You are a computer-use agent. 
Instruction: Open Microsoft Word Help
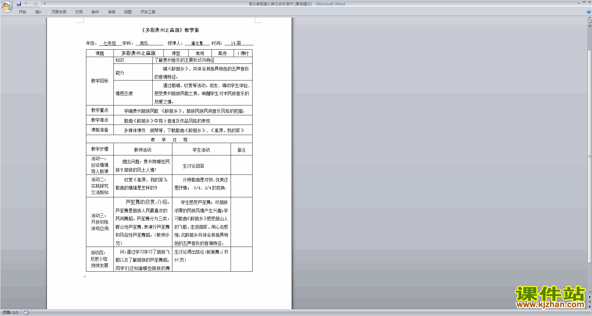click(x=589, y=12)
